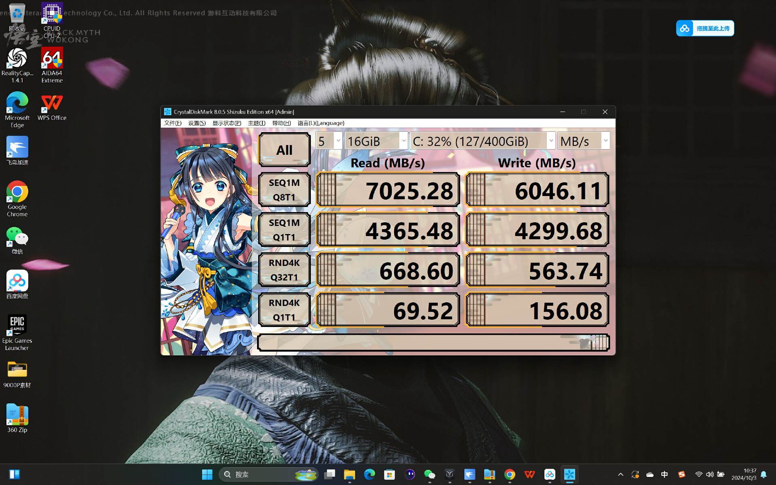Click the All benchmark button
Screen dimensions: 776x485
284,150
